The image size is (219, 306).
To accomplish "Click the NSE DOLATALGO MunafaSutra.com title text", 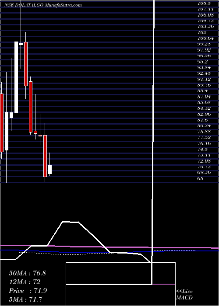I will pyautogui.click(x=43, y=5).
